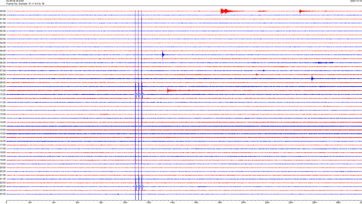Click the blue spike event on 05:30 trace
362x204 pixels.
click(163, 55)
